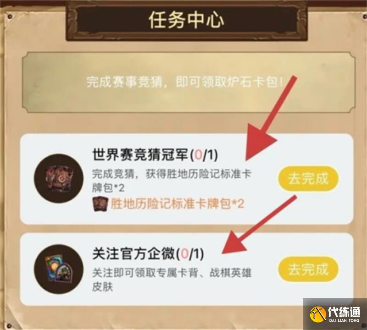Click the DAI LIAN TONG caption
The height and width of the screenshot is (330, 367).
344,320
